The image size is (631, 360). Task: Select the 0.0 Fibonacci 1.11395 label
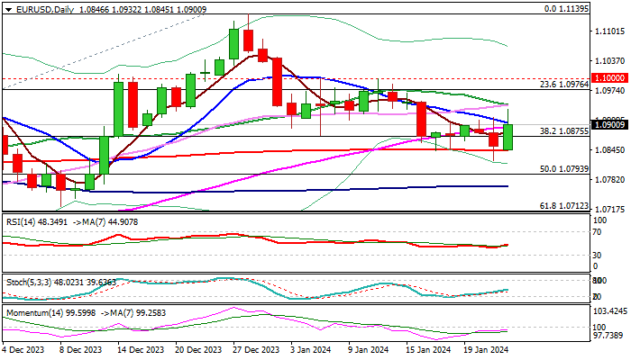(x=571, y=7)
